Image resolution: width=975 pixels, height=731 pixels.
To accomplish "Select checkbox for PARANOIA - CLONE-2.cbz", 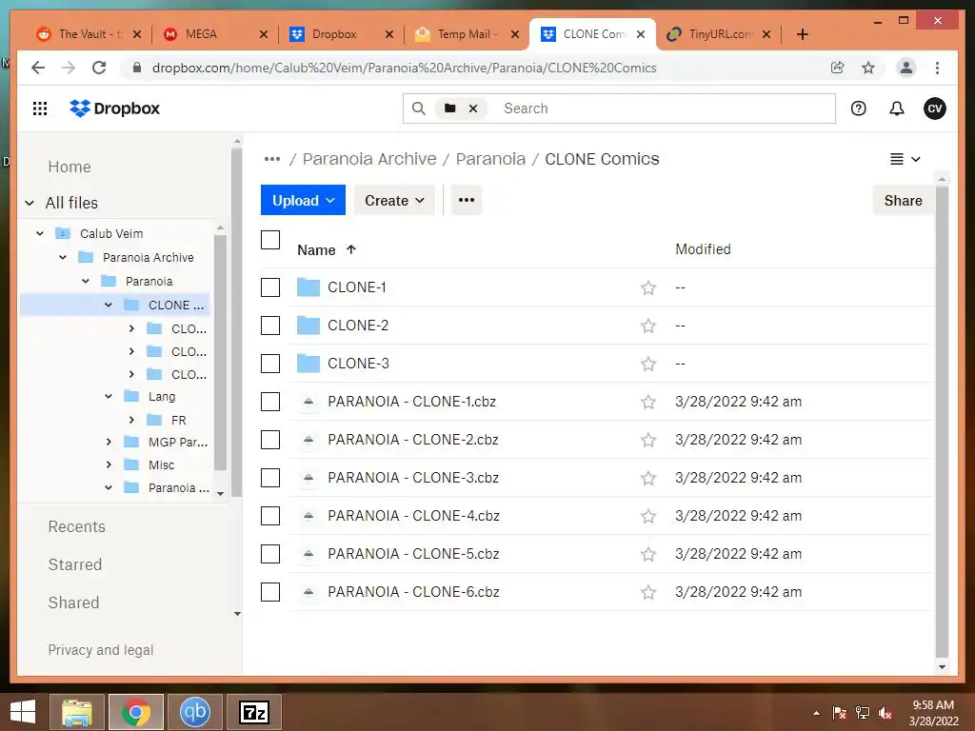I will pyautogui.click(x=270, y=440).
